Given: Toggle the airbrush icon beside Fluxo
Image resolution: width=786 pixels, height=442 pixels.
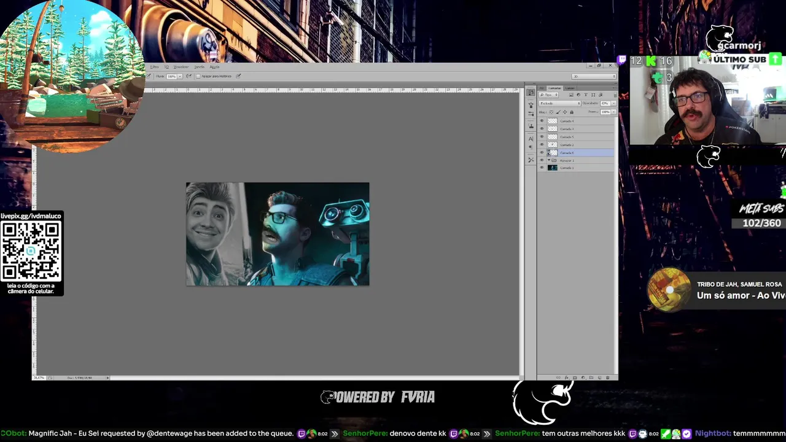Looking at the screenshot, I should click(189, 76).
